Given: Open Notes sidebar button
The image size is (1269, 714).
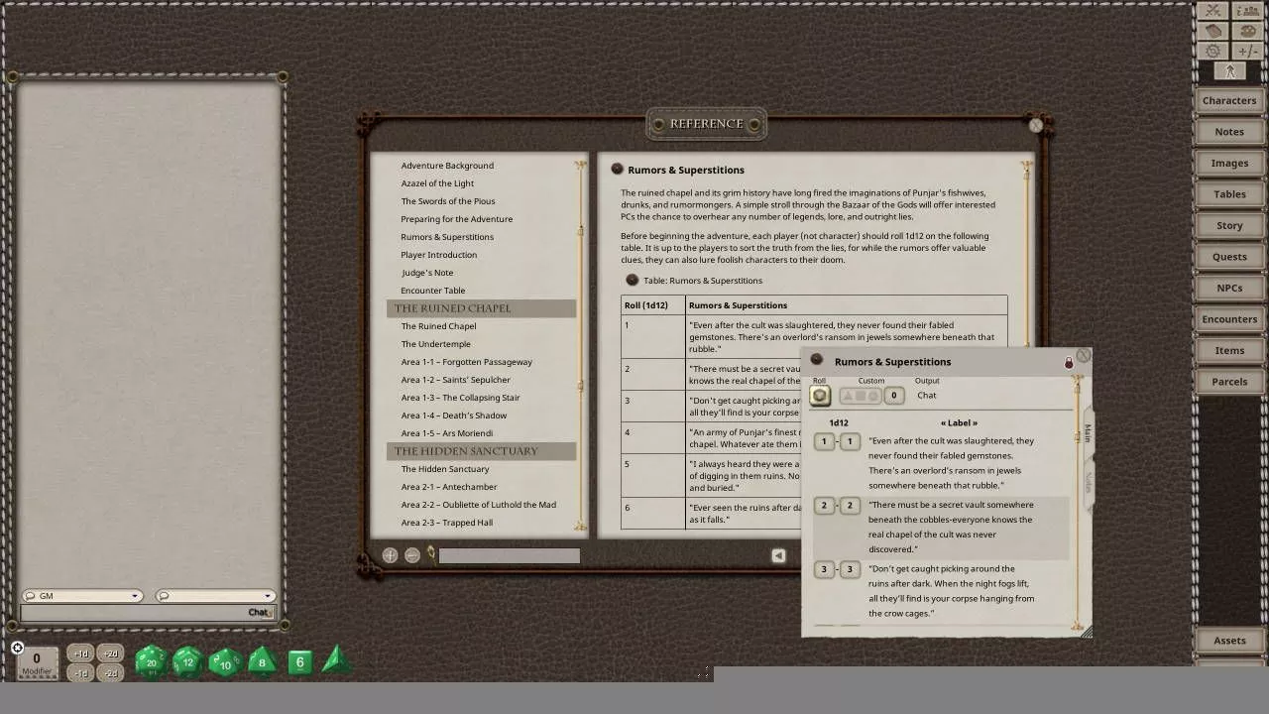Looking at the screenshot, I should 1229,132.
